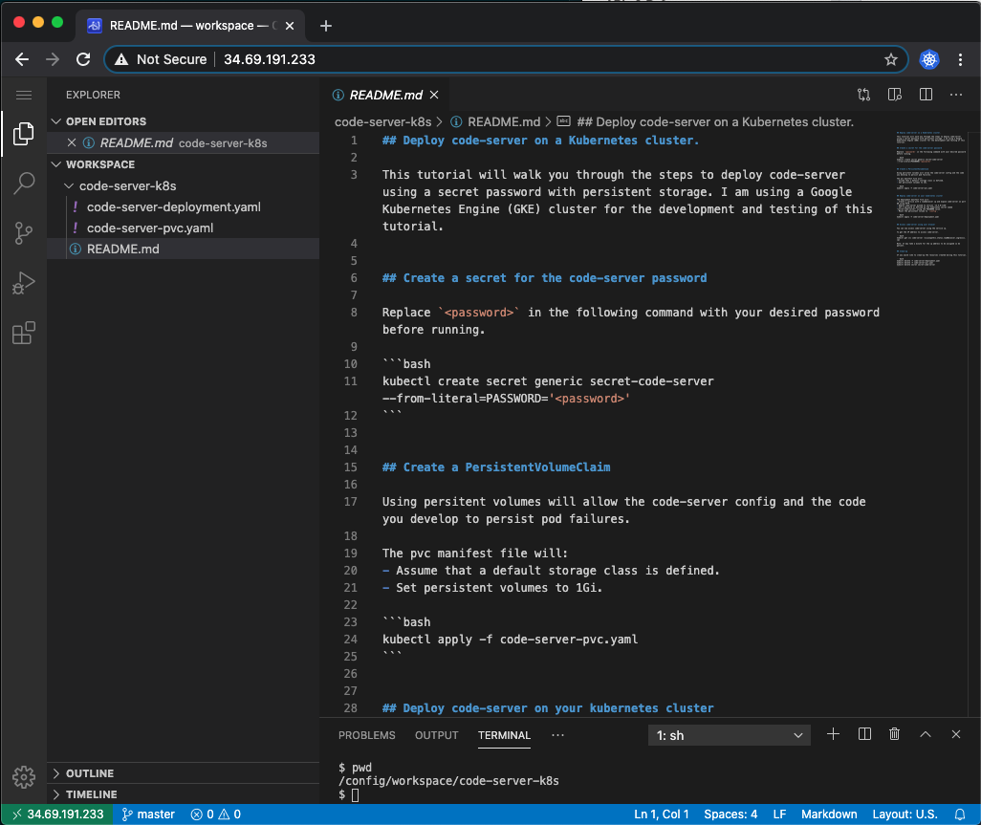981x825 pixels.
Task: Click code-server-k8s breadcrumb segment
Action: [382, 122]
